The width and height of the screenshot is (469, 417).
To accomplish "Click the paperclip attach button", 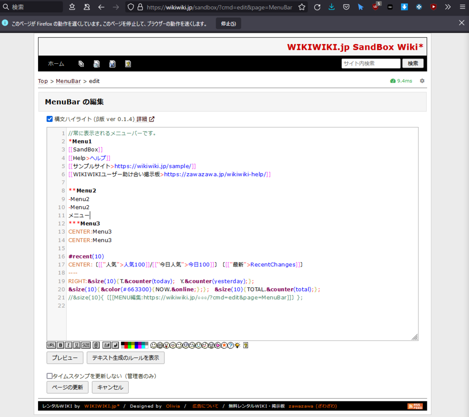I will click(x=96, y=345).
